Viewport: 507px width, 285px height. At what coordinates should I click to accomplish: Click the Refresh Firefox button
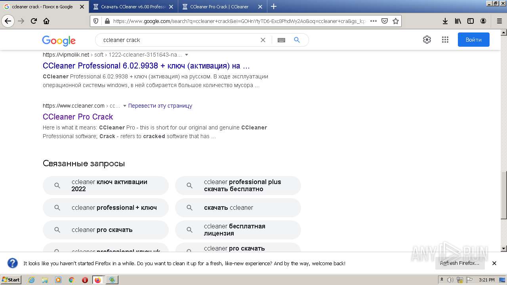(459, 263)
